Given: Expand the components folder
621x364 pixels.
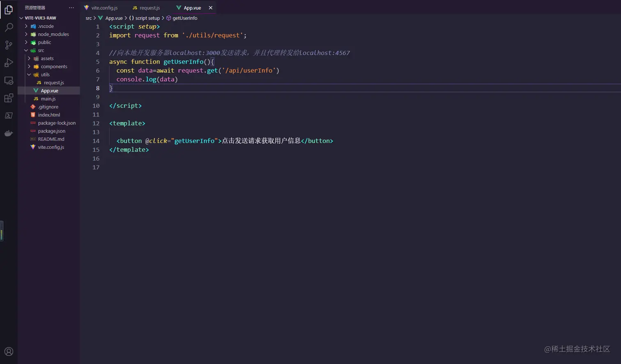Looking at the screenshot, I should tap(54, 67).
